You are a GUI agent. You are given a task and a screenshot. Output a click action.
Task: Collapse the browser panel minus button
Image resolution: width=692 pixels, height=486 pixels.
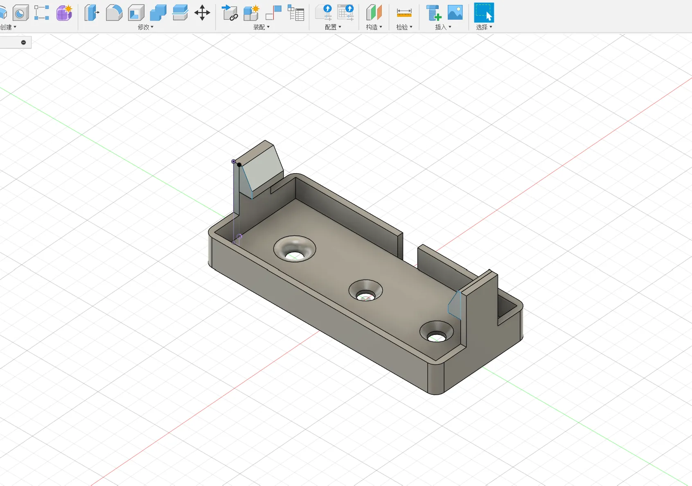coord(23,43)
